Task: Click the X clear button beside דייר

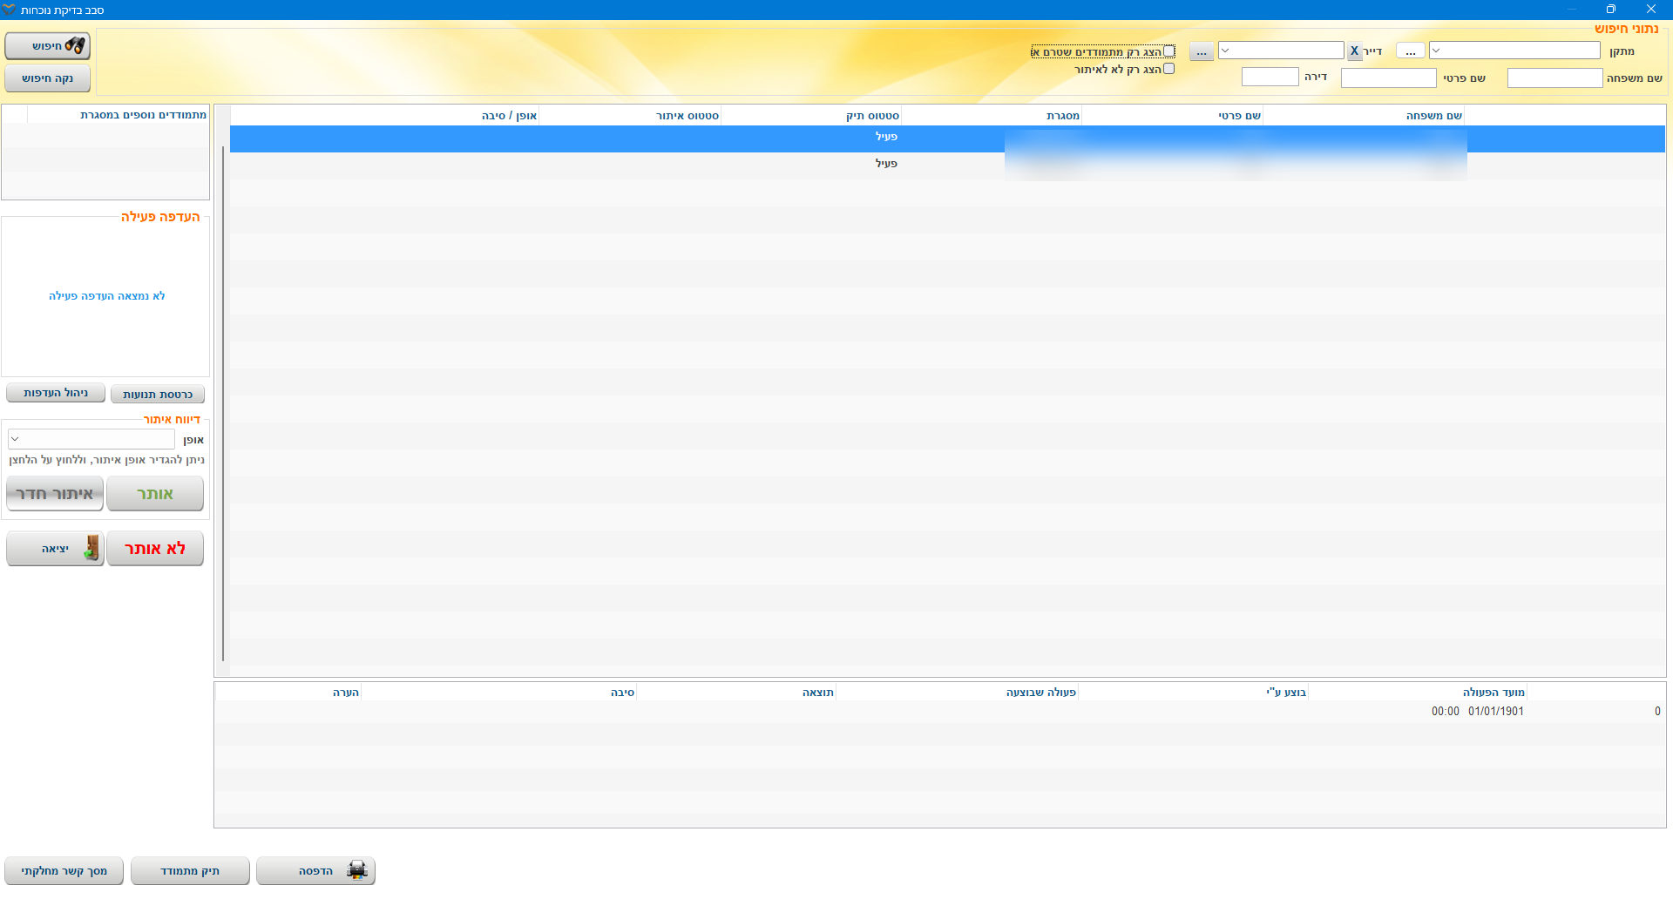Action: click(1354, 51)
